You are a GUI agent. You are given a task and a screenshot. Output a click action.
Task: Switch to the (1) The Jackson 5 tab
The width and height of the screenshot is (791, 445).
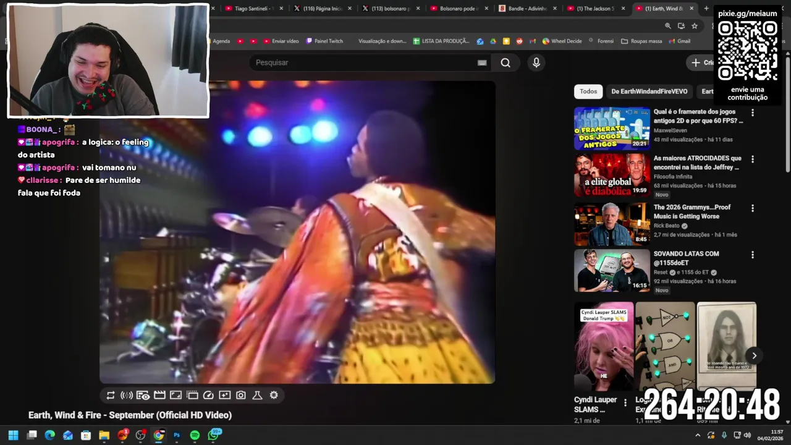(594, 9)
